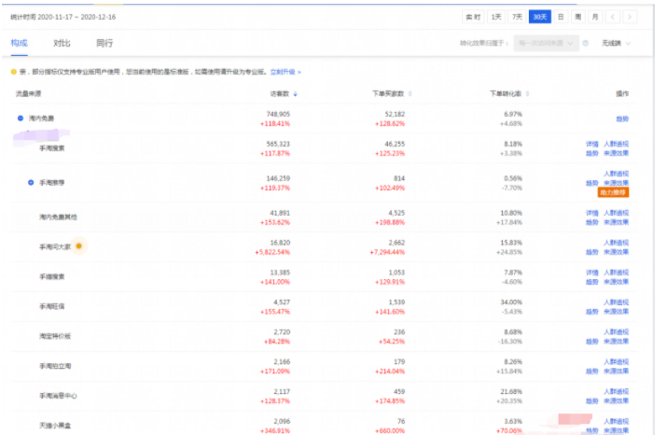Image resolution: width=667 pixels, height=435 pixels.
Task: Open the 对比 tab
Action: tap(62, 43)
